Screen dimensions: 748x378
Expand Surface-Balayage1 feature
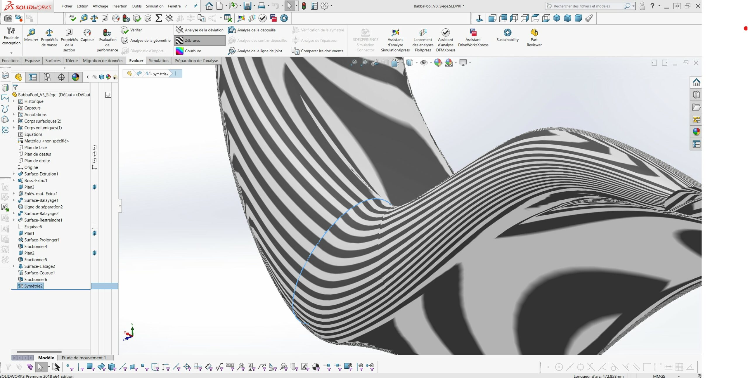click(x=14, y=200)
